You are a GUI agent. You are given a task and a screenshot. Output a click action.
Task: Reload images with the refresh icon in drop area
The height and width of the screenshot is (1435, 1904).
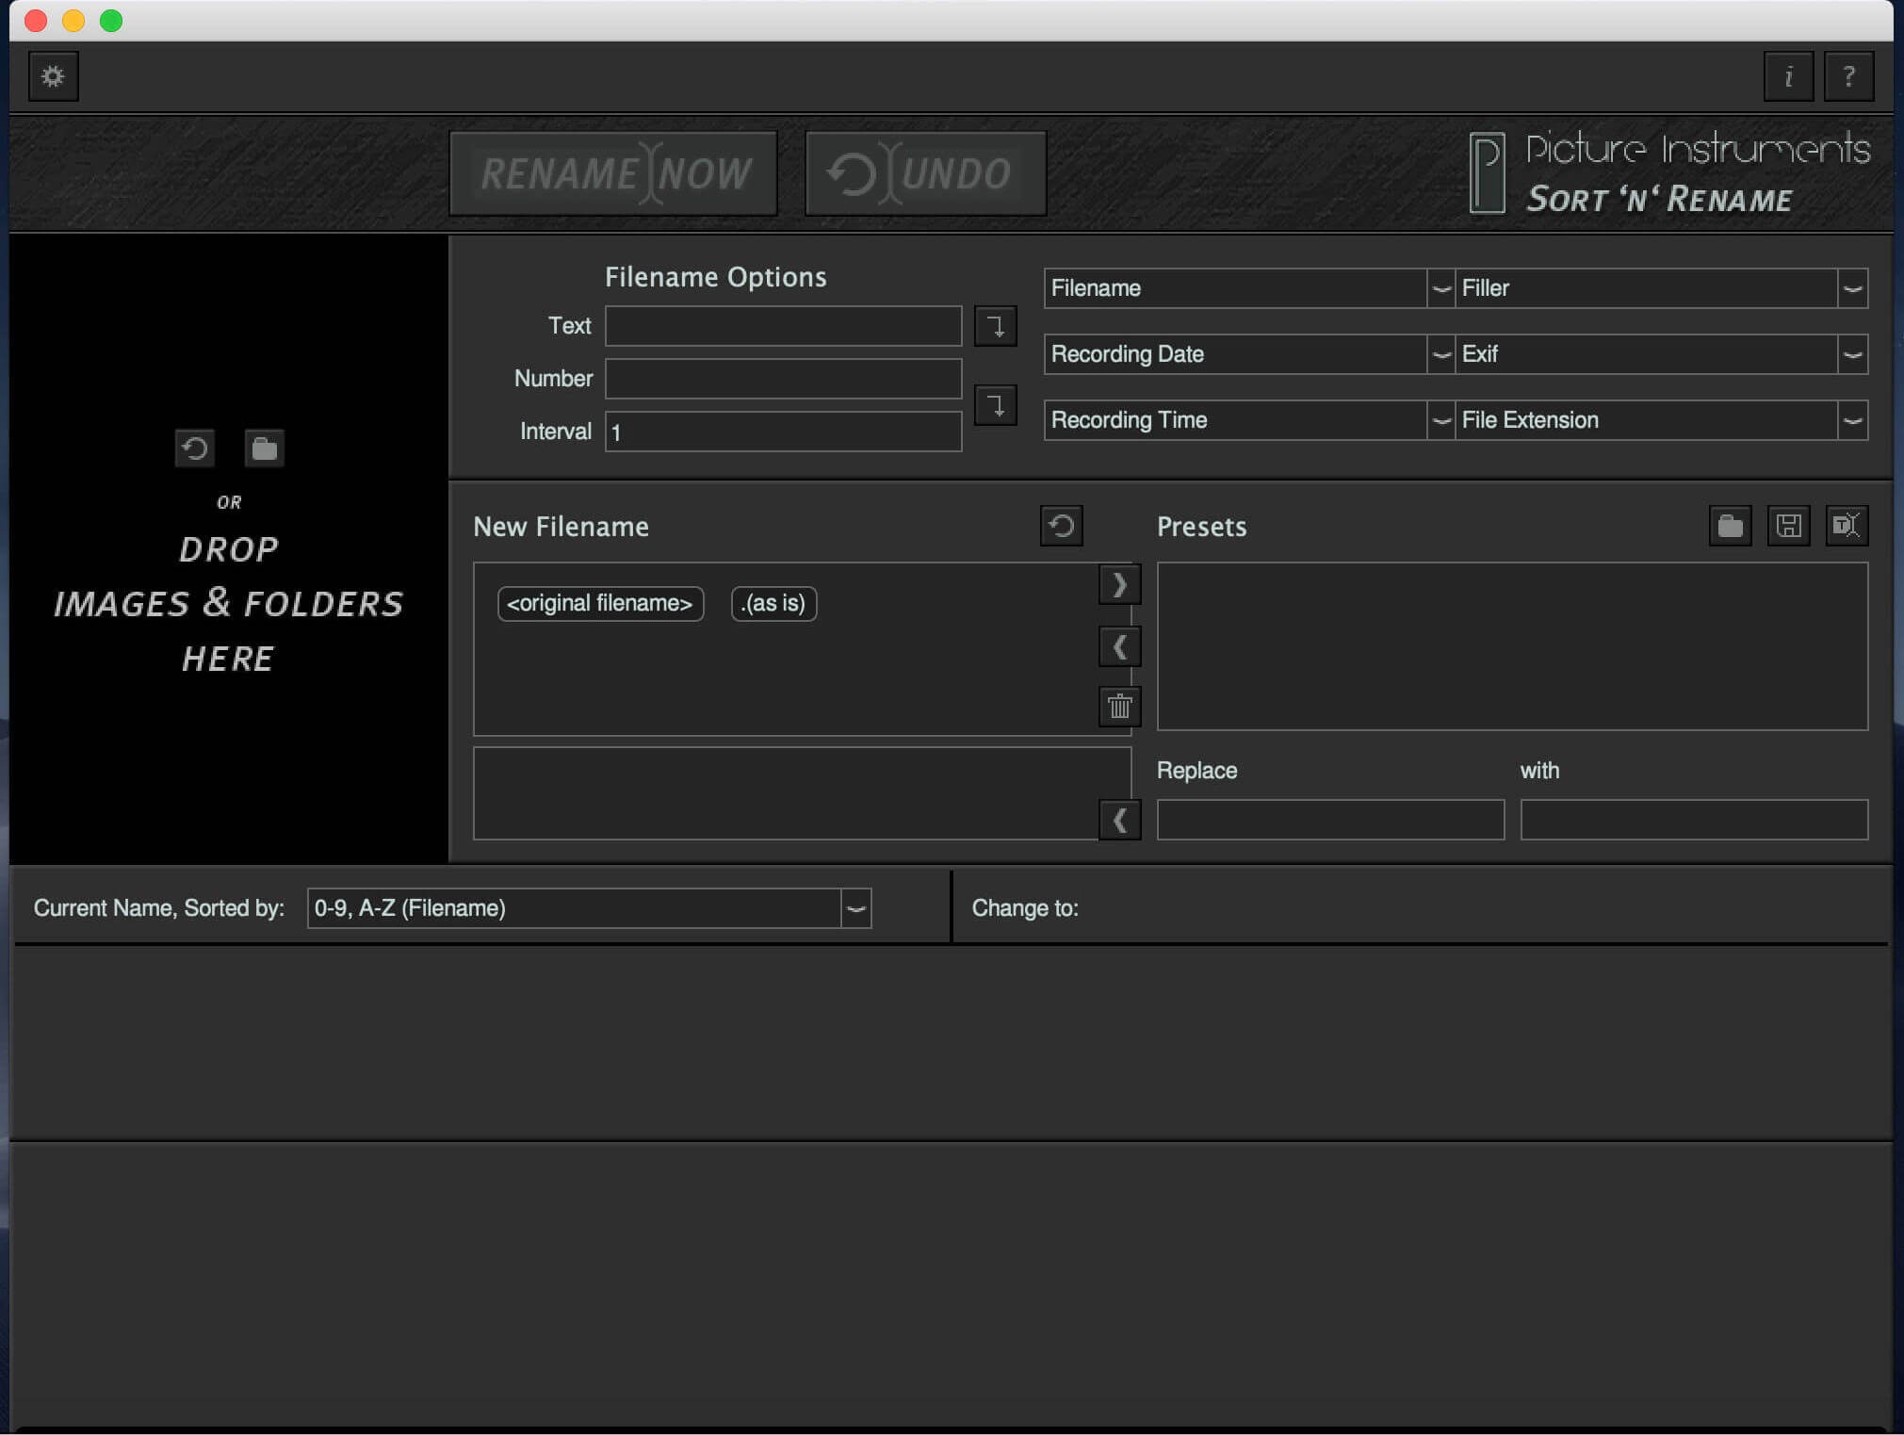pos(195,448)
